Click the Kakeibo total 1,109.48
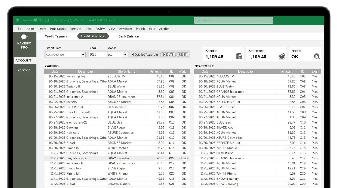 tap(214, 57)
